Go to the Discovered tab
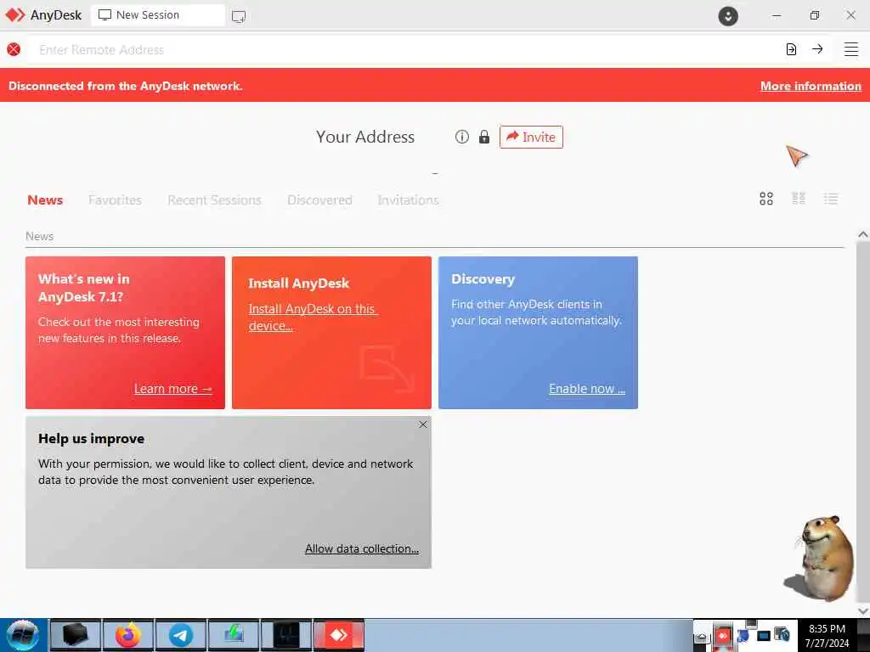870x652 pixels. click(x=319, y=200)
